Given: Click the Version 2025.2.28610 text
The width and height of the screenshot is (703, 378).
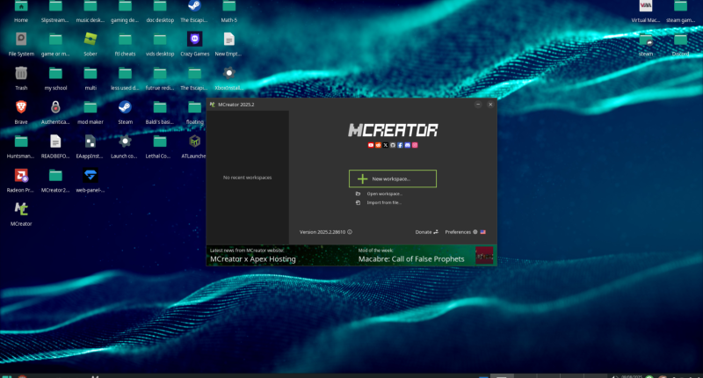Looking at the screenshot, I should tap(323, 232).
